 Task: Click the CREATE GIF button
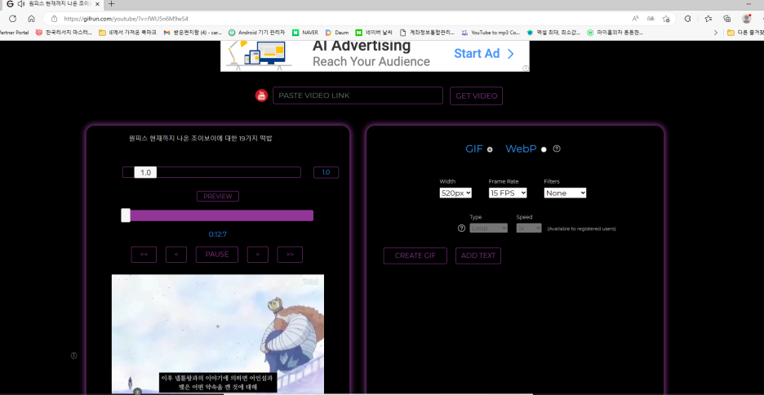pyautogui.click(x=415, y=255)
